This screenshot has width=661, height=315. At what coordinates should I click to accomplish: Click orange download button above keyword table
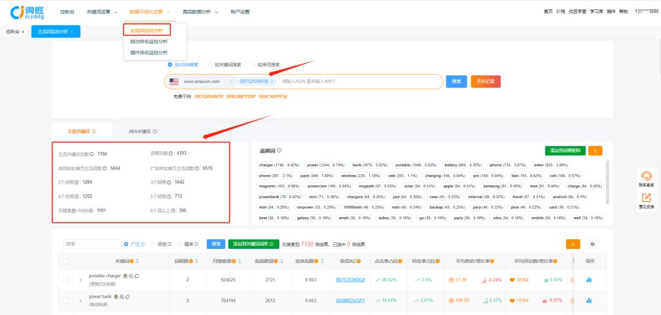(x=573, y=244)
